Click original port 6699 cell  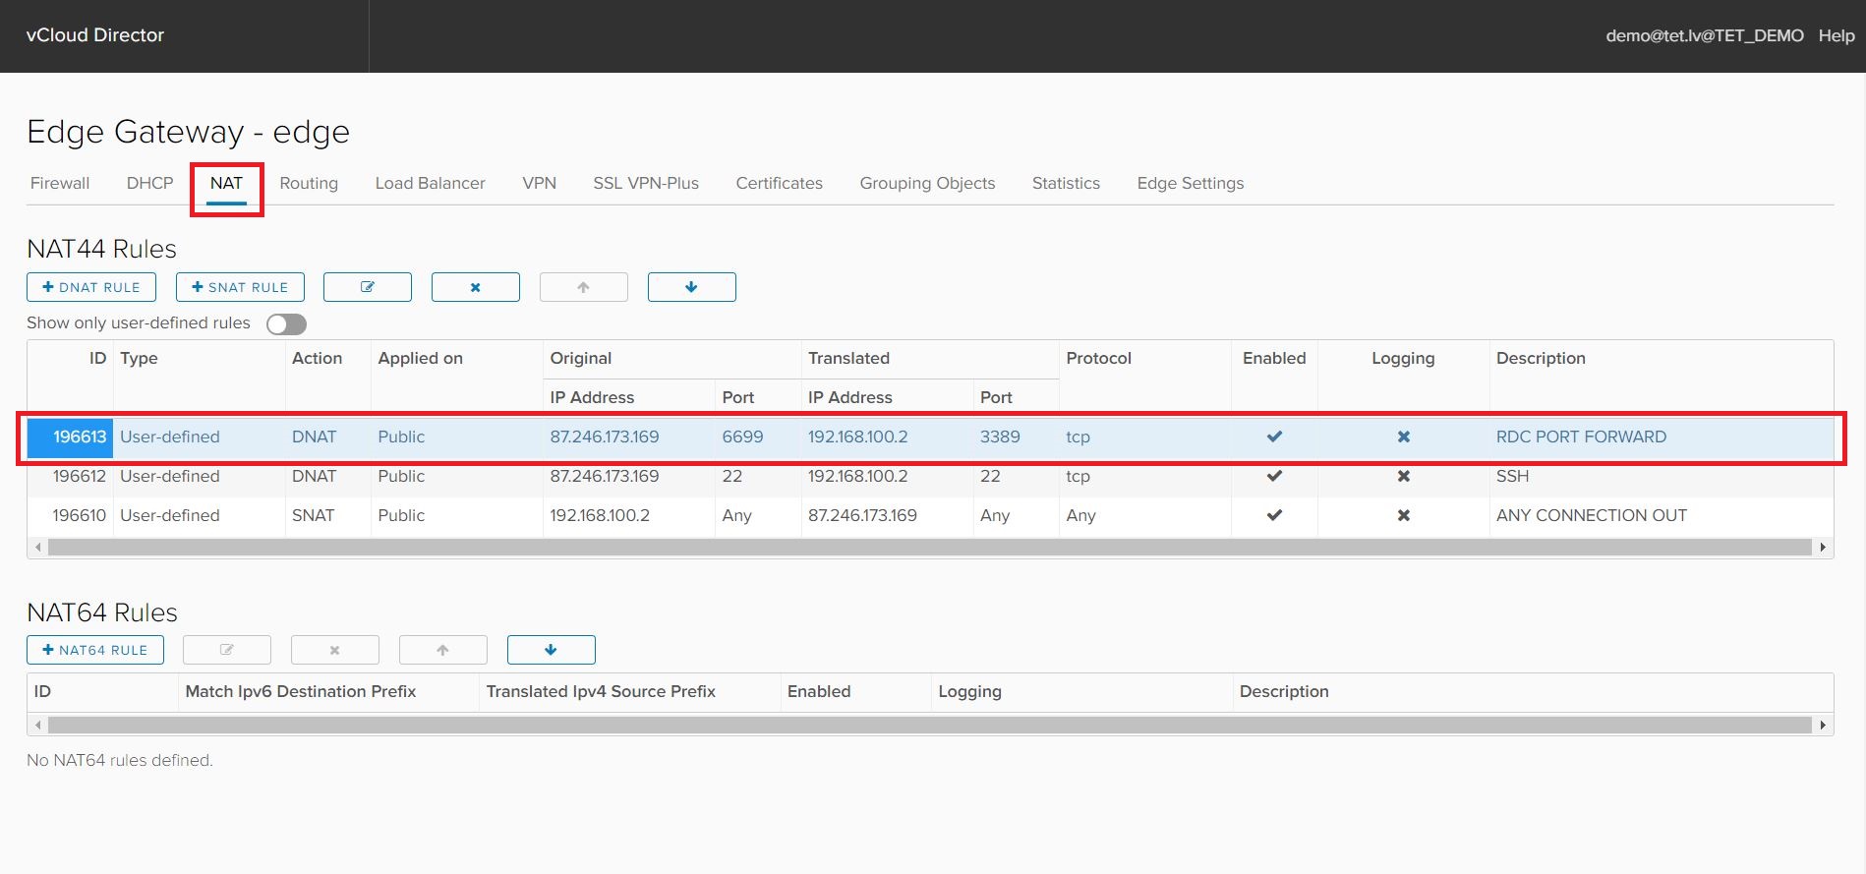point(742,437)
